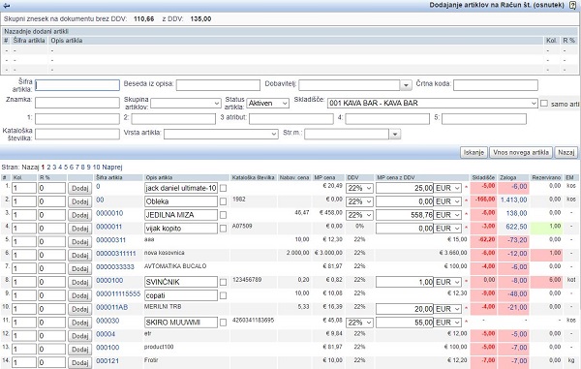Click the Vnos novega artikla button
The image size is (581, 369).
coord(521,152)
